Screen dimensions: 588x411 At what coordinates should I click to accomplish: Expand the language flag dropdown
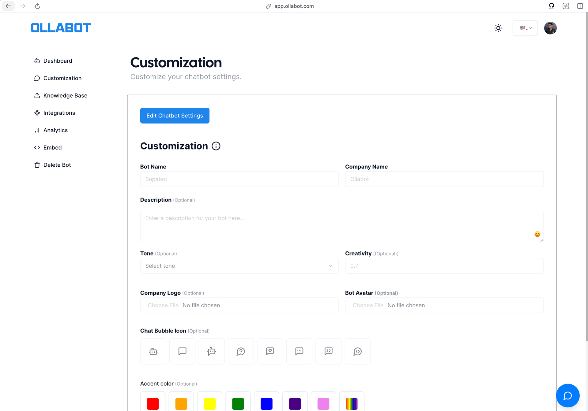[525, 28]
